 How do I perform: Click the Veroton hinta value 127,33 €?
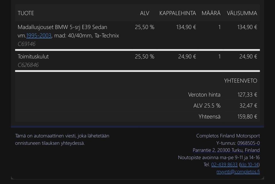(x=247, y=95)
